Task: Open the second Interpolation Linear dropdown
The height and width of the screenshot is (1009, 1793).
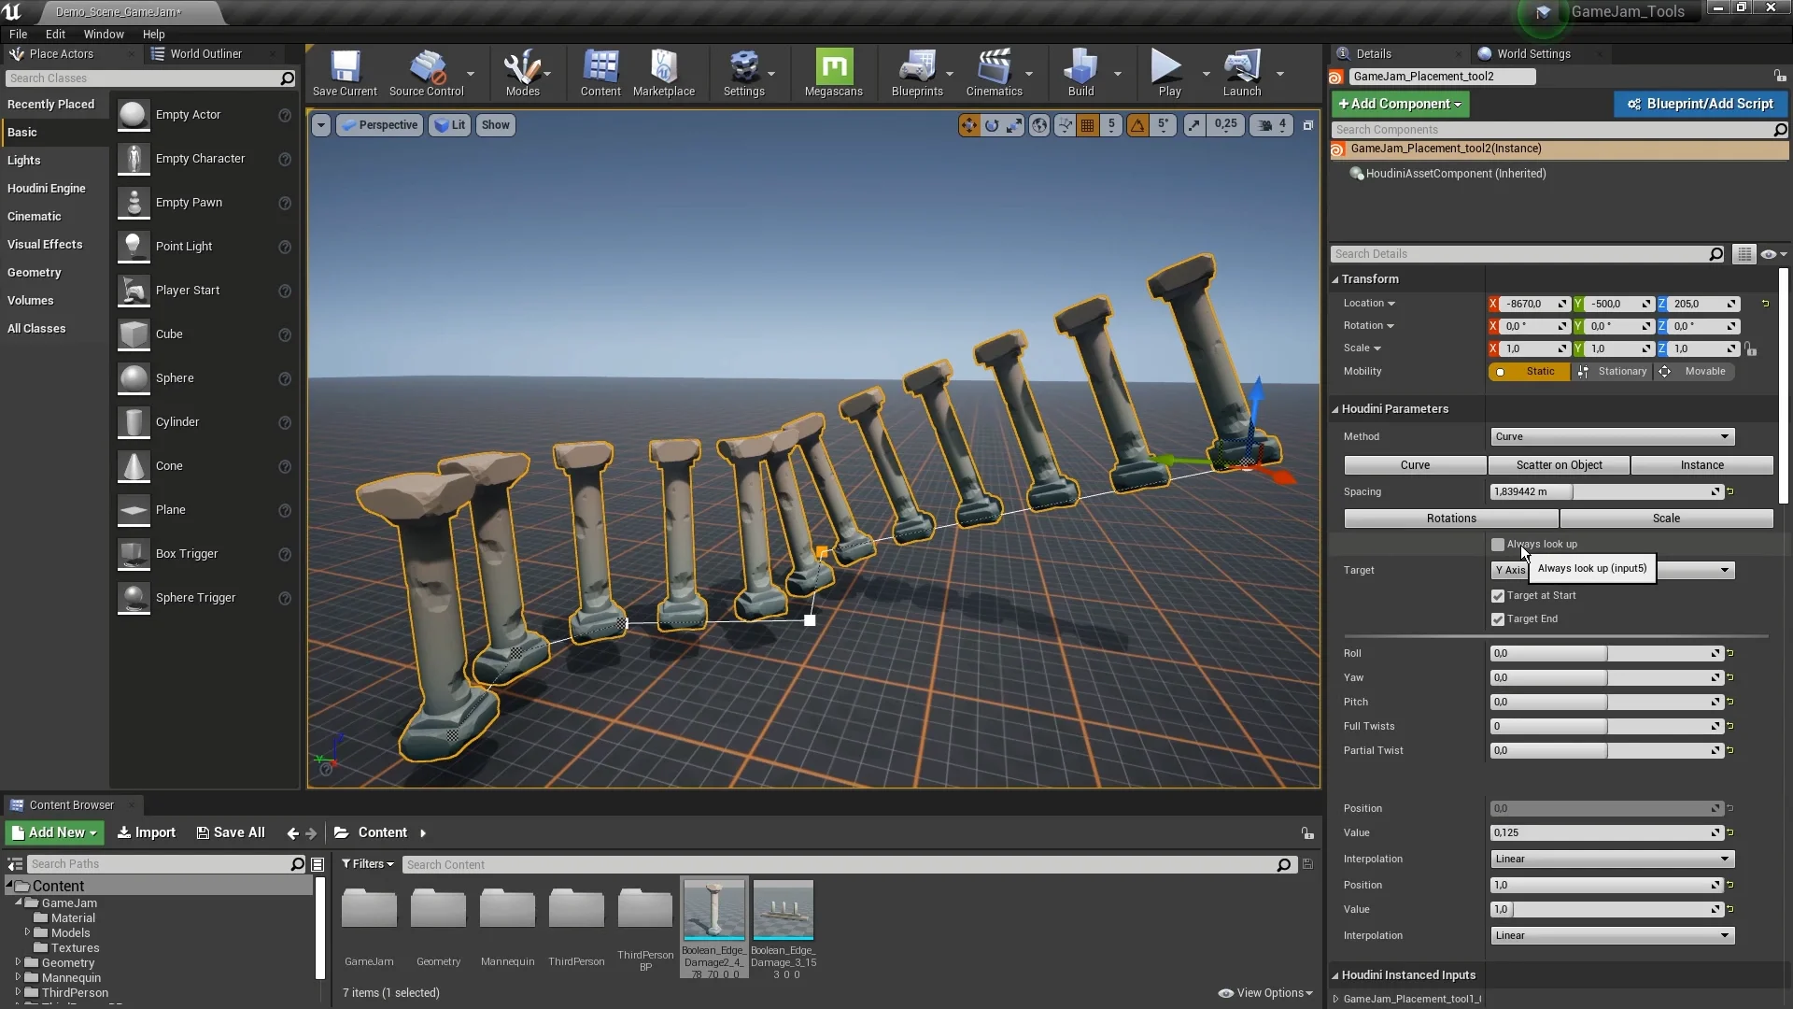Action: (1612, 935)
